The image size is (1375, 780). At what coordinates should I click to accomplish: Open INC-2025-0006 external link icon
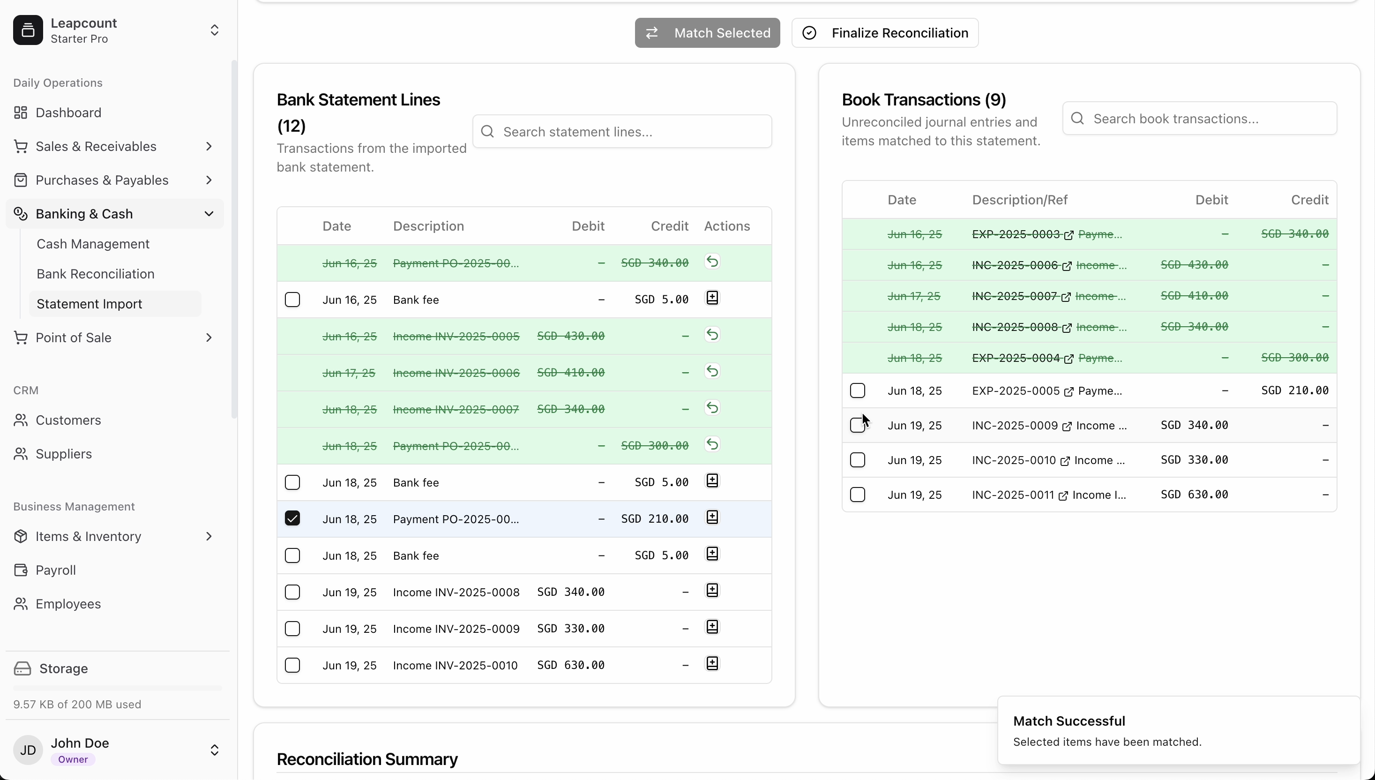coord(1067,266)
